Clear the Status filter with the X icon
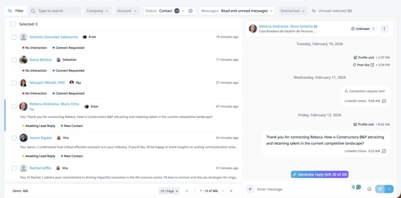This screenshot has width=401, height=198. [191, 11]
